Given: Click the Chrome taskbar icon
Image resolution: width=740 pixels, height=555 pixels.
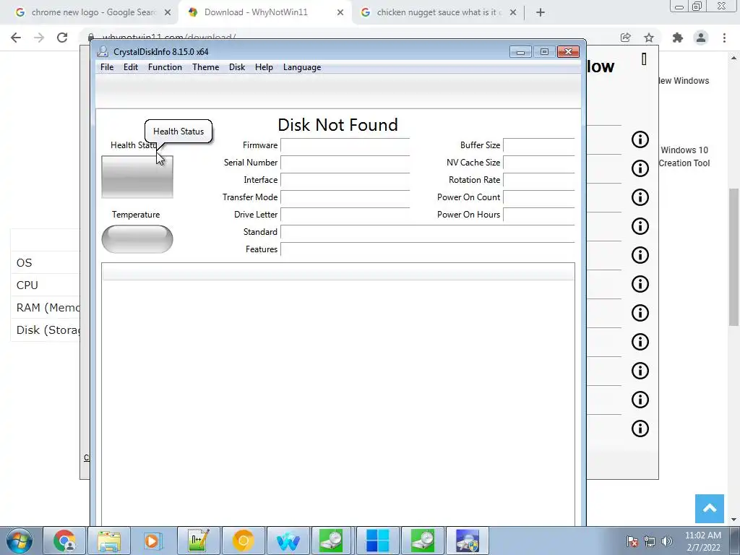Looking at the screenshot, I should (64, 541).
